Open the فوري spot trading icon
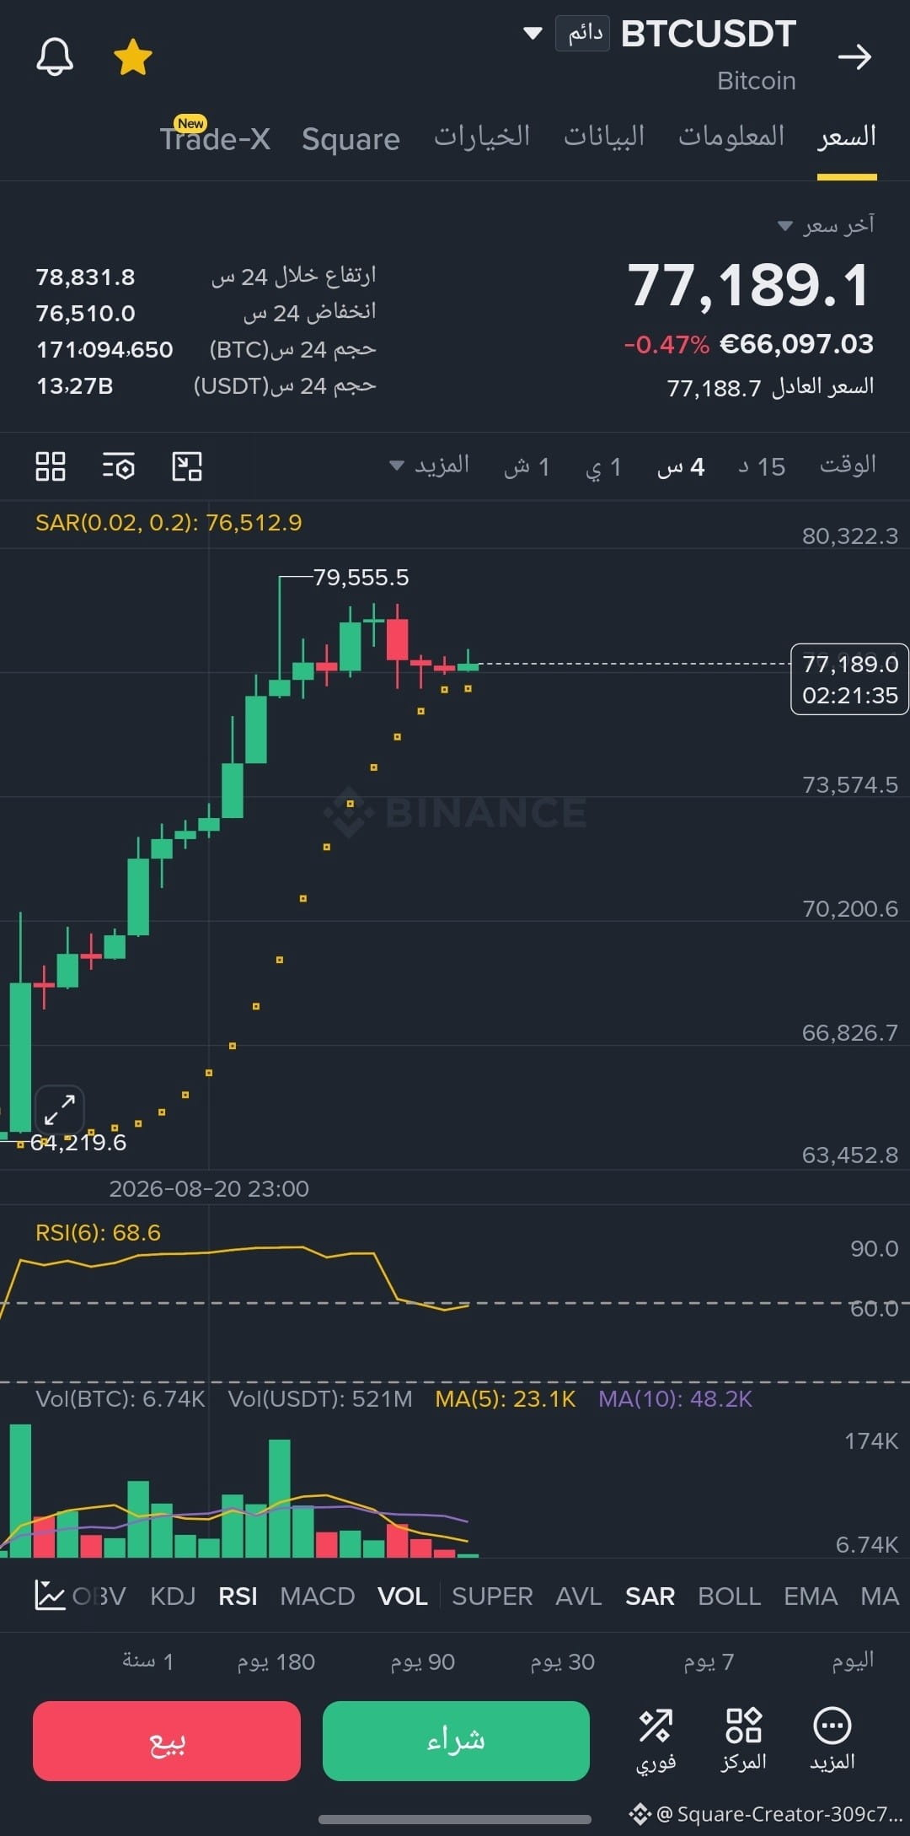Screen dimensions: 910x1836 tap(656, 1740)
